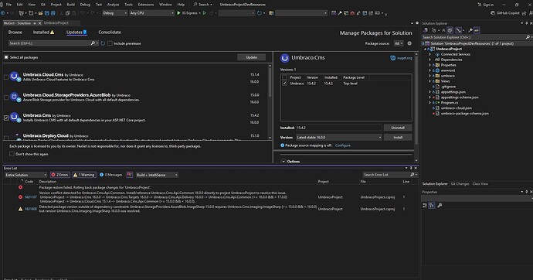Click the refresh icon beside the NuGet search box
The image size is (533, 280).
click(103, 43)
